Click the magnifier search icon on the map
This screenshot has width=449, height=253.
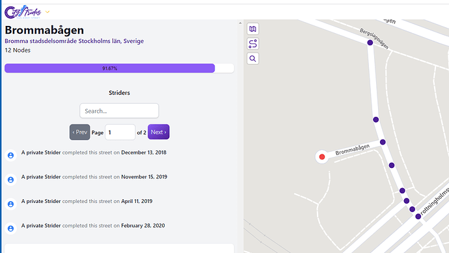pyautogui.click(x=253, y=58)
